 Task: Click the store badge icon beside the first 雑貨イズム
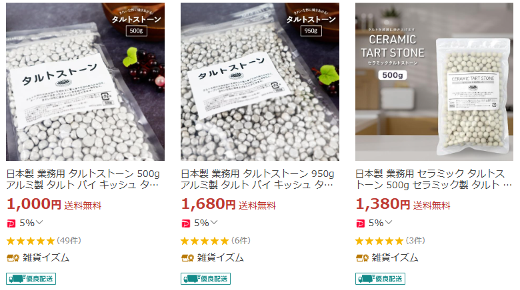tap(13, 258)
